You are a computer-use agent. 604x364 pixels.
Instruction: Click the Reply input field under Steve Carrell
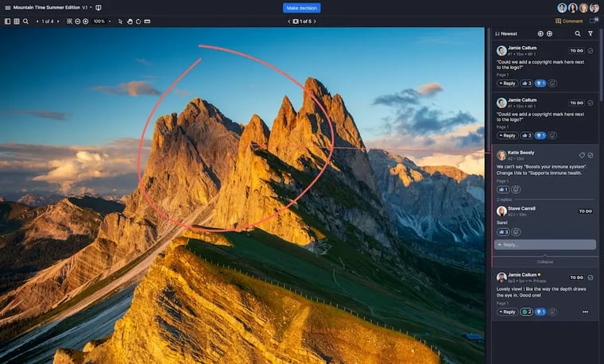pyautogui.click(x=544, y=245)
